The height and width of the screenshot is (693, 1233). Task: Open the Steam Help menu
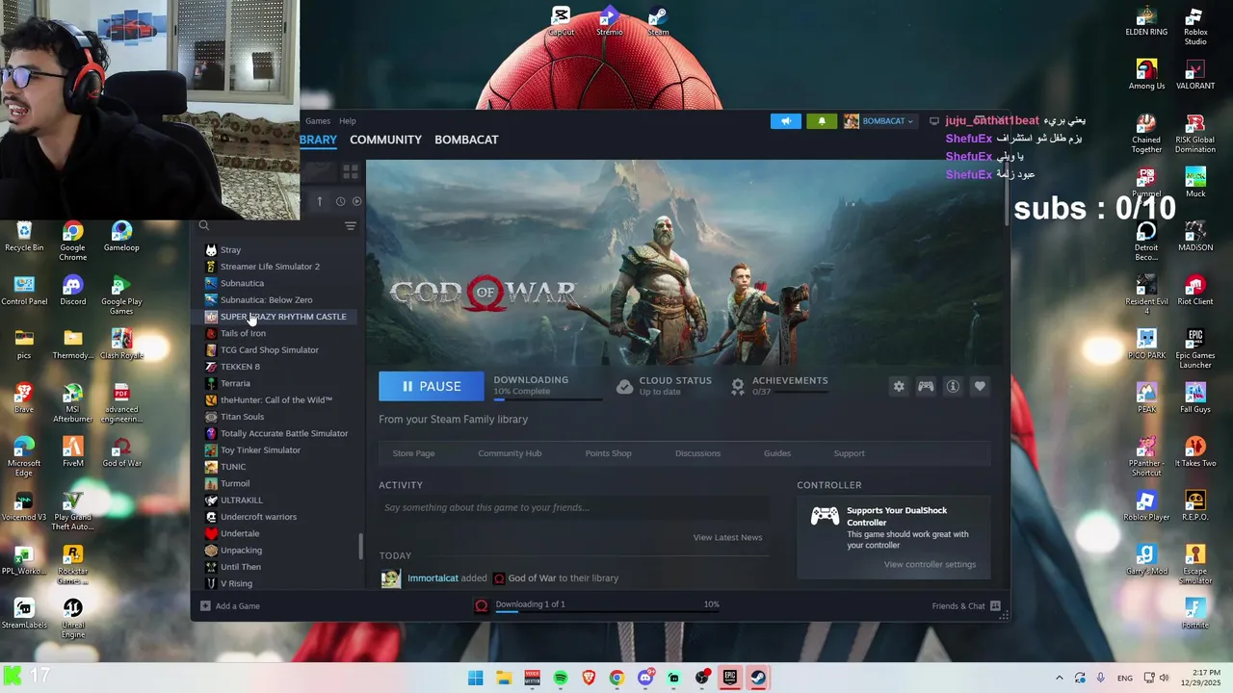(348, 121)
